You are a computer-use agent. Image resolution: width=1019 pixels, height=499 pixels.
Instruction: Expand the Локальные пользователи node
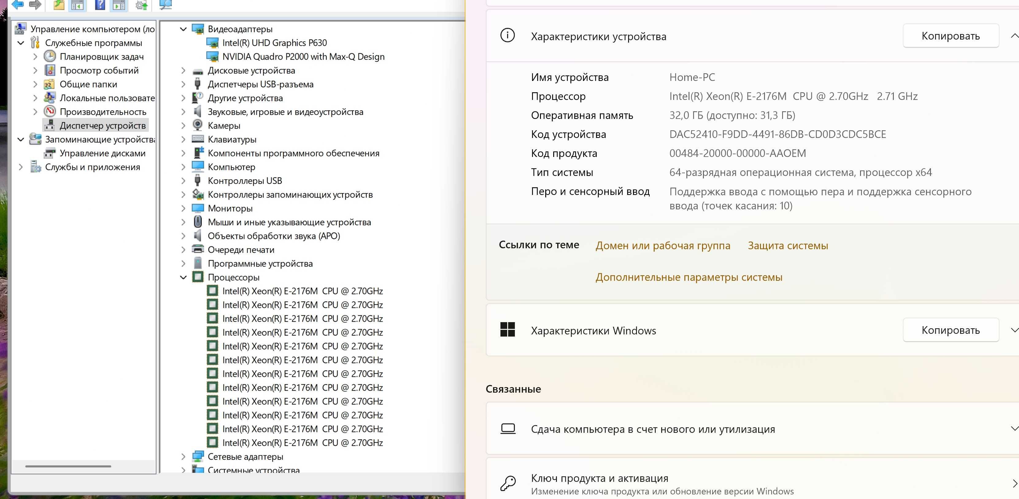35,98
